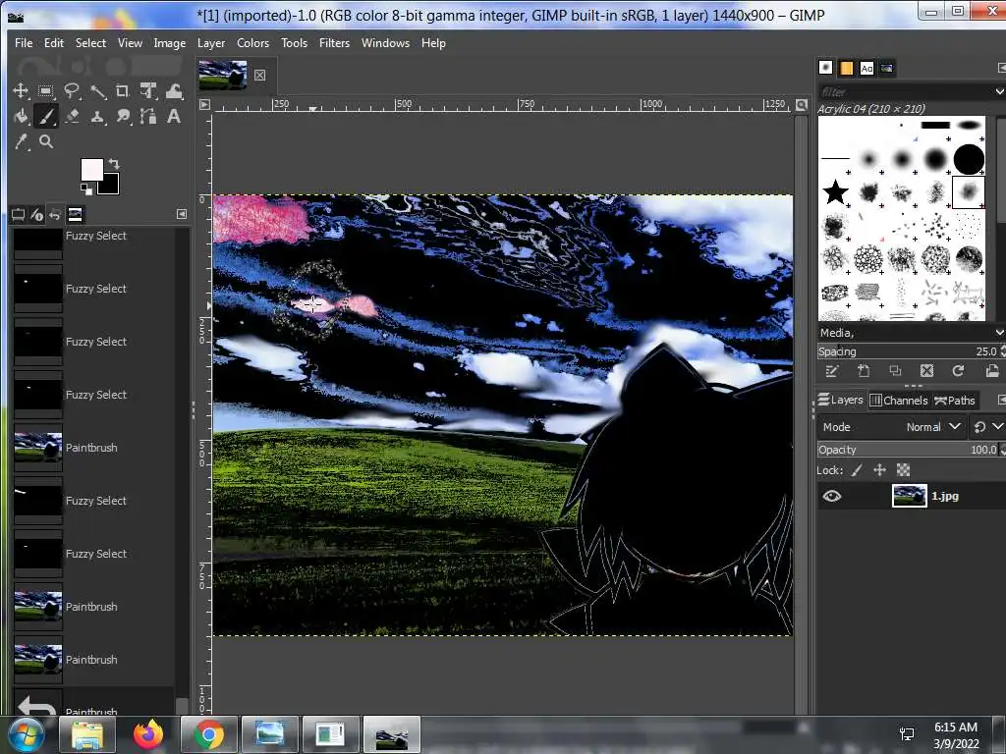This screenshot has height=754, width=1006.
Task: Select the Crop tool
Action: (x=123, y=91)
